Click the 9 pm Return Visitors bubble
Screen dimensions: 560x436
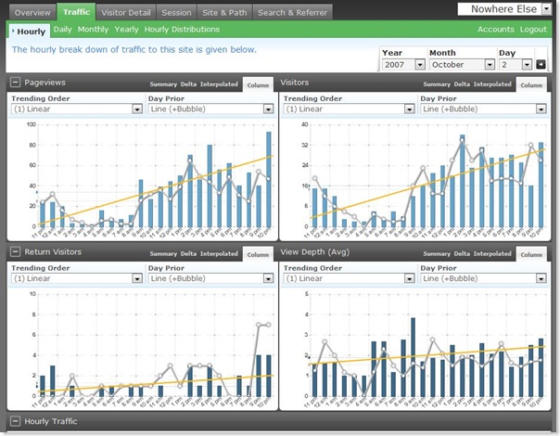point(259,325)
